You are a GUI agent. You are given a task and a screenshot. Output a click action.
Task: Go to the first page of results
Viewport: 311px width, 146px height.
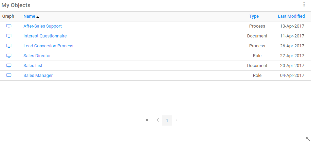coord(147,120)
